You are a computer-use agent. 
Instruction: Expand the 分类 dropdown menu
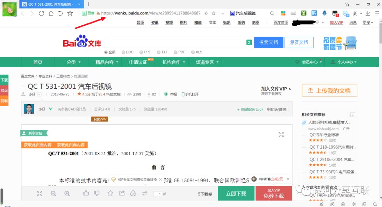74,62
